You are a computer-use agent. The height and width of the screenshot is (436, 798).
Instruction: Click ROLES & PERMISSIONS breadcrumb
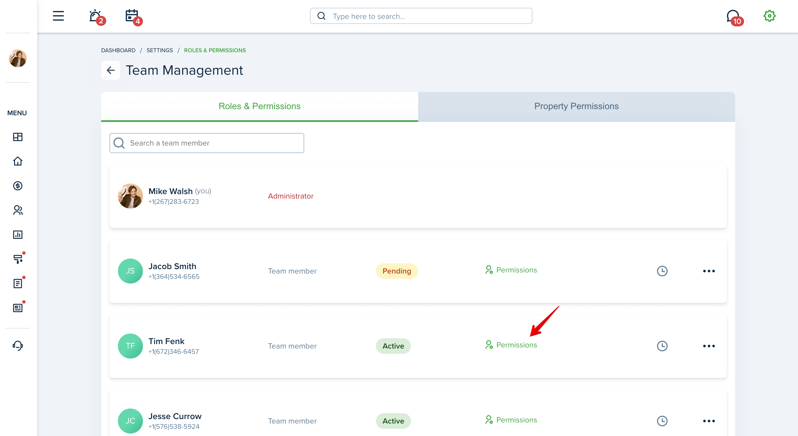pyautogui.click(x=215, y=50)
